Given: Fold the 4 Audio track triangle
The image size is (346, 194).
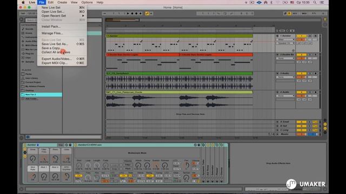Looking at the screenshot, I should click(277, 92).
